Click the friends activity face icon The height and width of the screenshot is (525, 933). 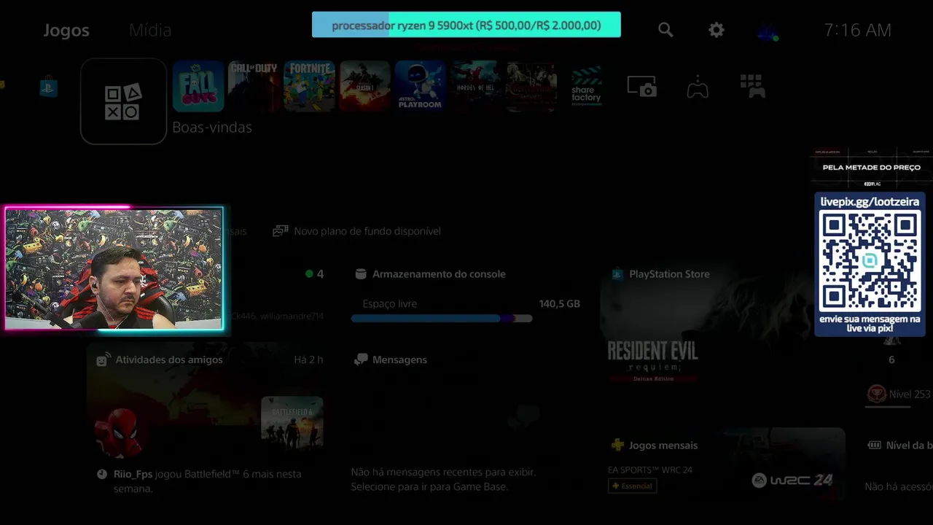(103, 359)
